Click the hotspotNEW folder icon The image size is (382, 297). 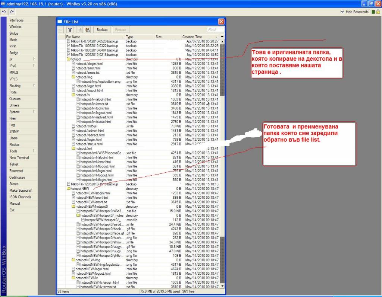click(x=69, y=189)
